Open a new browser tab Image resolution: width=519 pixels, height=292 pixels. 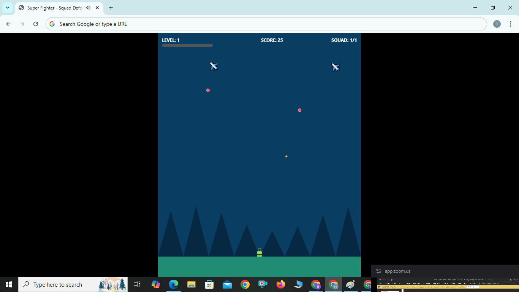click(111, 8)
